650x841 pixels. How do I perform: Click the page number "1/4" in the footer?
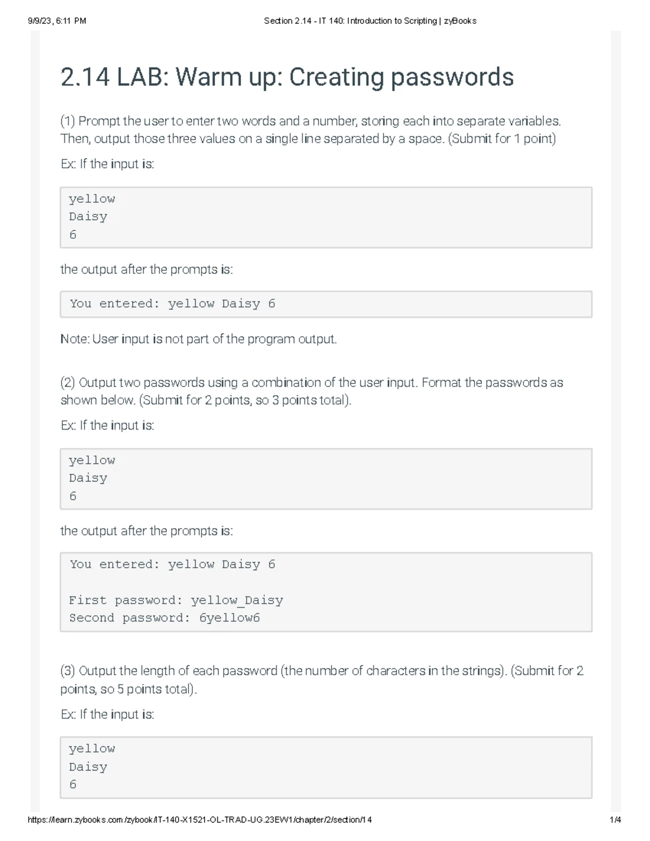(x=615, y=819)
